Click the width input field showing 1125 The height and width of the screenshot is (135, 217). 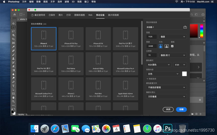coord(151,37)
